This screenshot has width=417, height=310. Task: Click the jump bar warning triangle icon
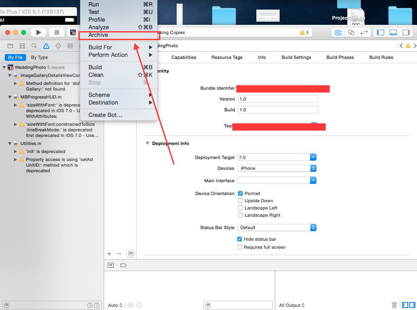pos(408,46)
